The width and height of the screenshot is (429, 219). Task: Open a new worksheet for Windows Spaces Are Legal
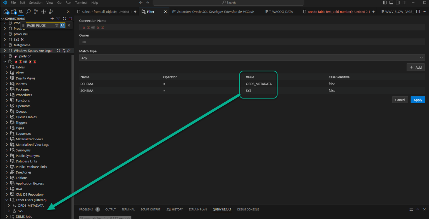pos(63,50)
